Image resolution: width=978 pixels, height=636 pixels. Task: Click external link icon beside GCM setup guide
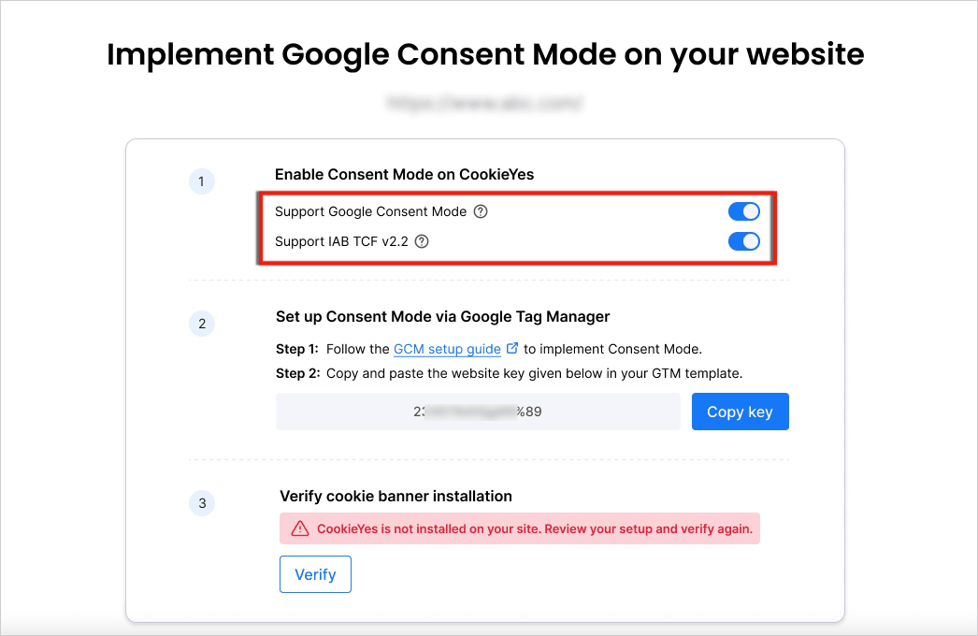point(512,348)
